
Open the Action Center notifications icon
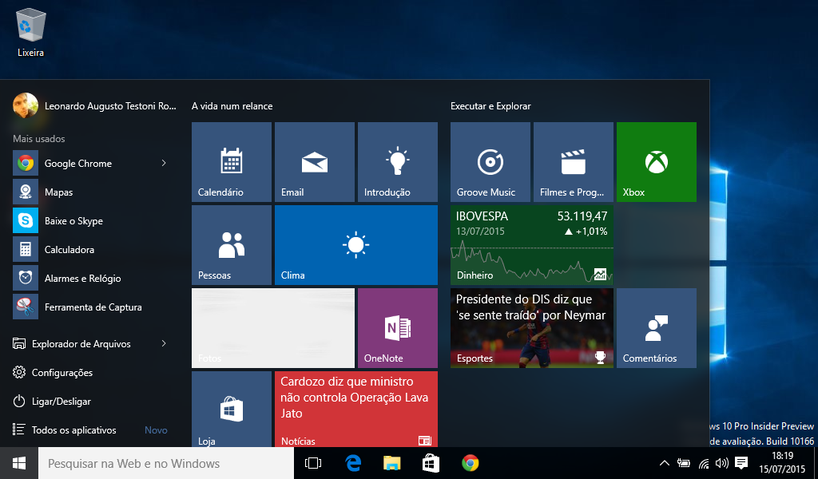(741, 463)
